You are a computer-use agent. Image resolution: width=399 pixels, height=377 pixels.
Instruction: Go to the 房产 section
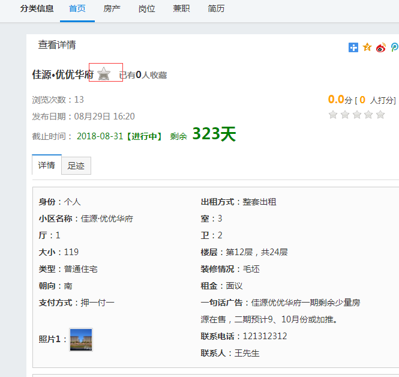[112, 9]
